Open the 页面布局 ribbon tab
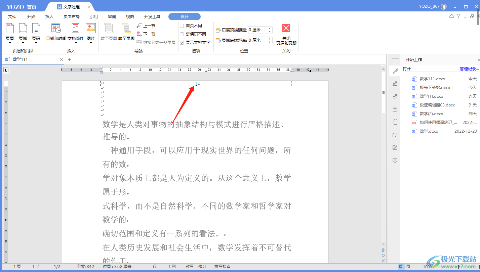 coord(72,17)
